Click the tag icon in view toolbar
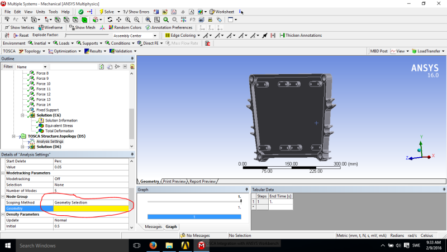 [219, 20]
